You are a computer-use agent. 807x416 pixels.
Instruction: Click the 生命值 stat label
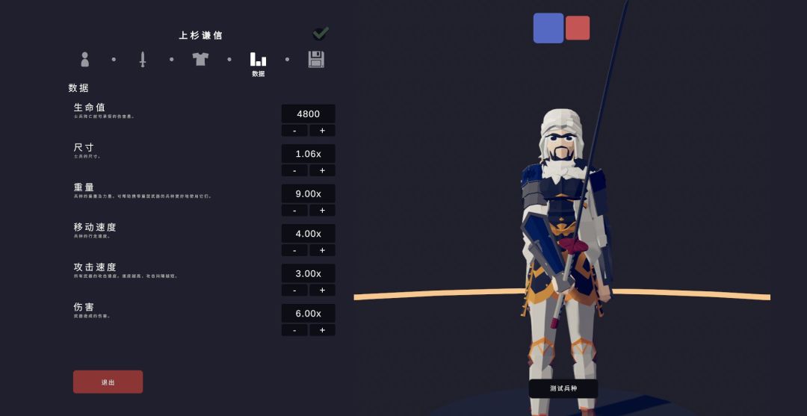pos(90,108)
